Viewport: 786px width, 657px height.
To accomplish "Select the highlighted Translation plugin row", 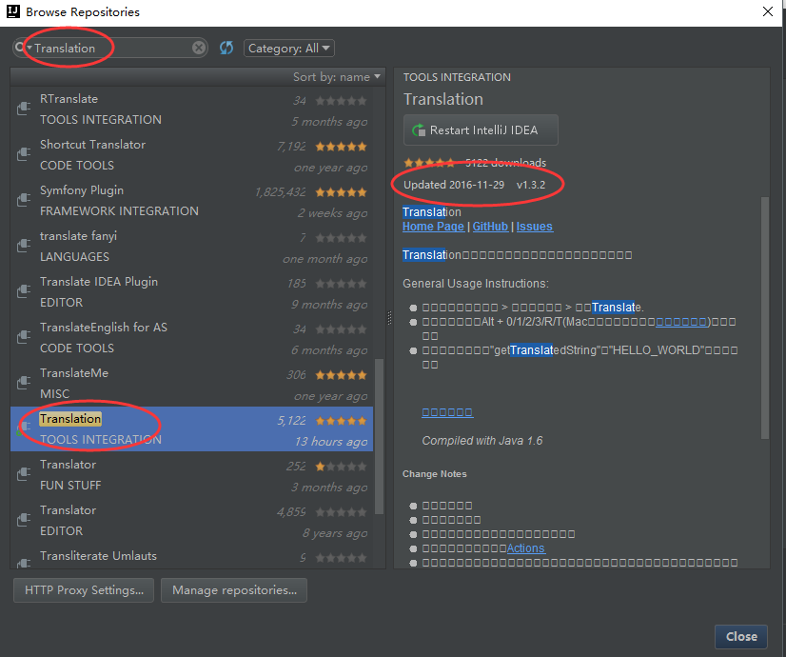I will 192,428.
